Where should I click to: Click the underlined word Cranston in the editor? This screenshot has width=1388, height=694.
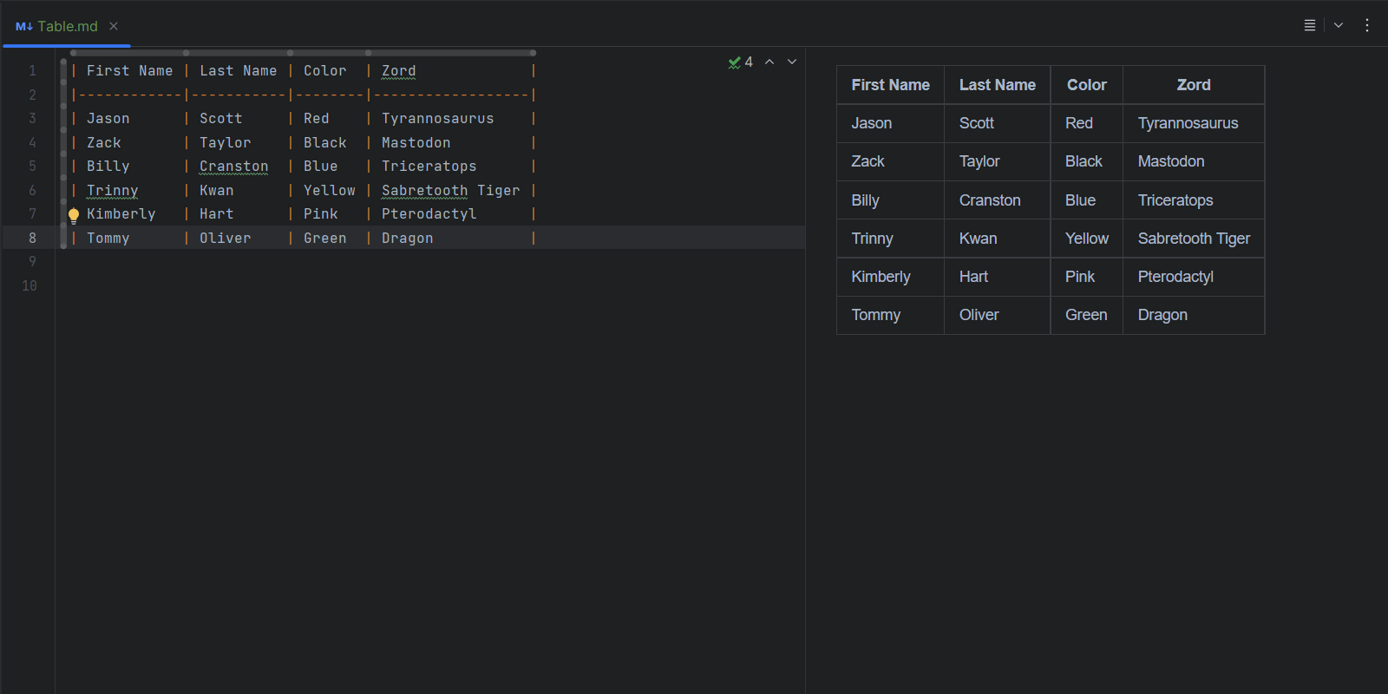[233, 167]
